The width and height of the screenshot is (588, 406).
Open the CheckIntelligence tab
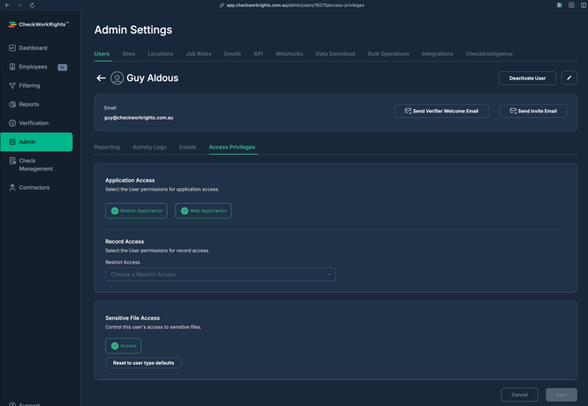click(x=489, y=54)
